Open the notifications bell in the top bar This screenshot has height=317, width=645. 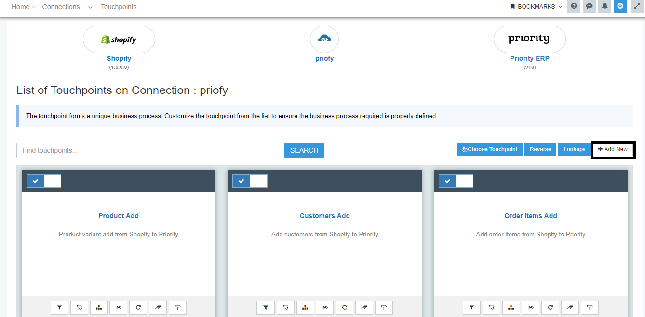click(605, 6)
